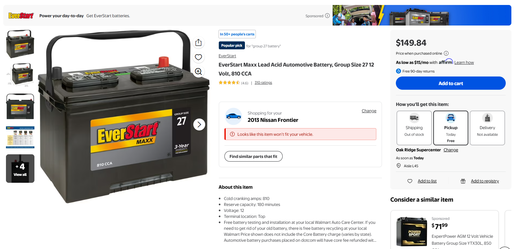Change the 2013 Nissan Frontier vehicle
Image resolution: width=516 pixels, height=249 pixels.
click(369, 111)
